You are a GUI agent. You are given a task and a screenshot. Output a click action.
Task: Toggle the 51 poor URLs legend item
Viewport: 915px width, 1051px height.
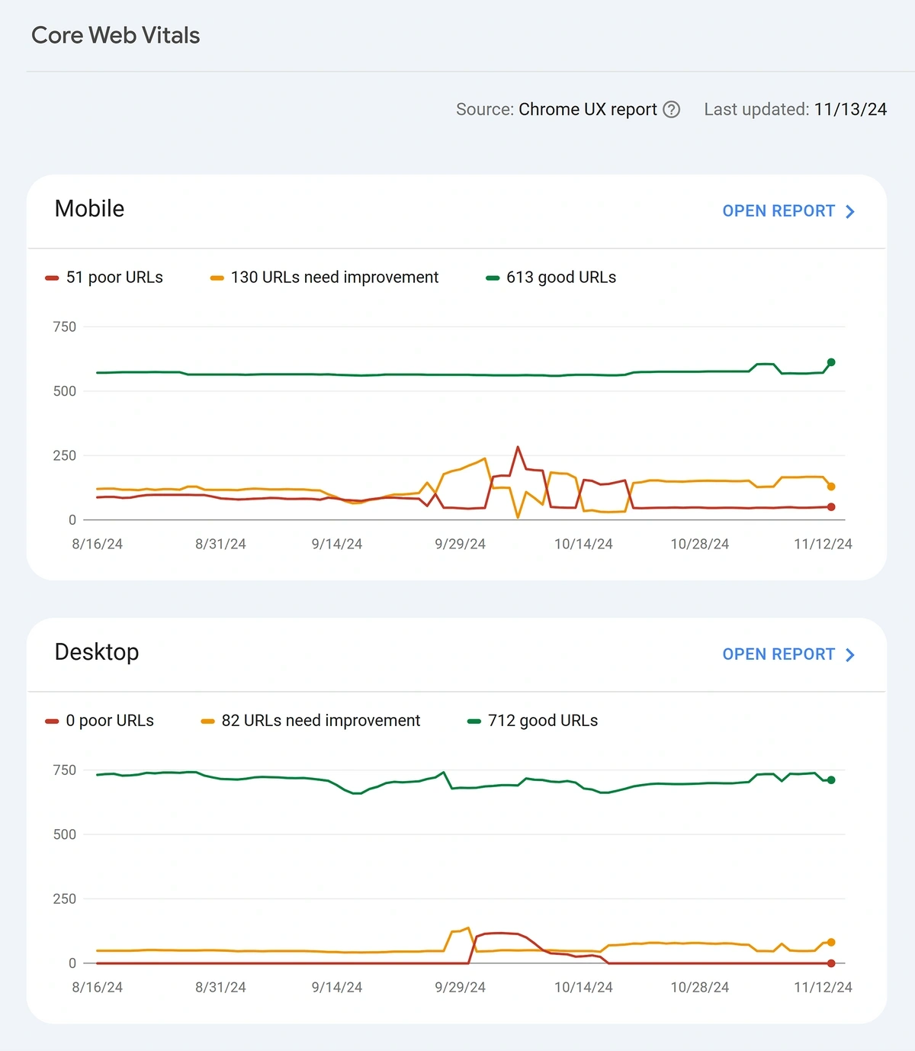click(104, 278)
